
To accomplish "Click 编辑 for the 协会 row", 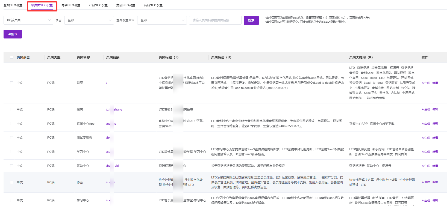I will click(x=435, y=182).
